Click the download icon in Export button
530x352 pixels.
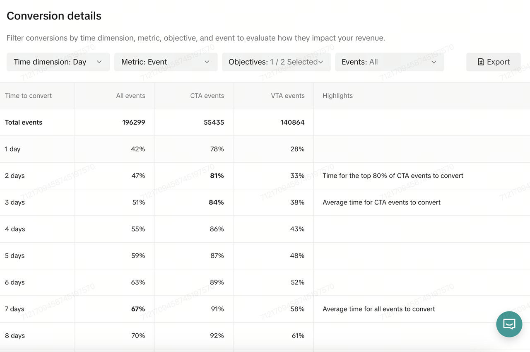481,62
